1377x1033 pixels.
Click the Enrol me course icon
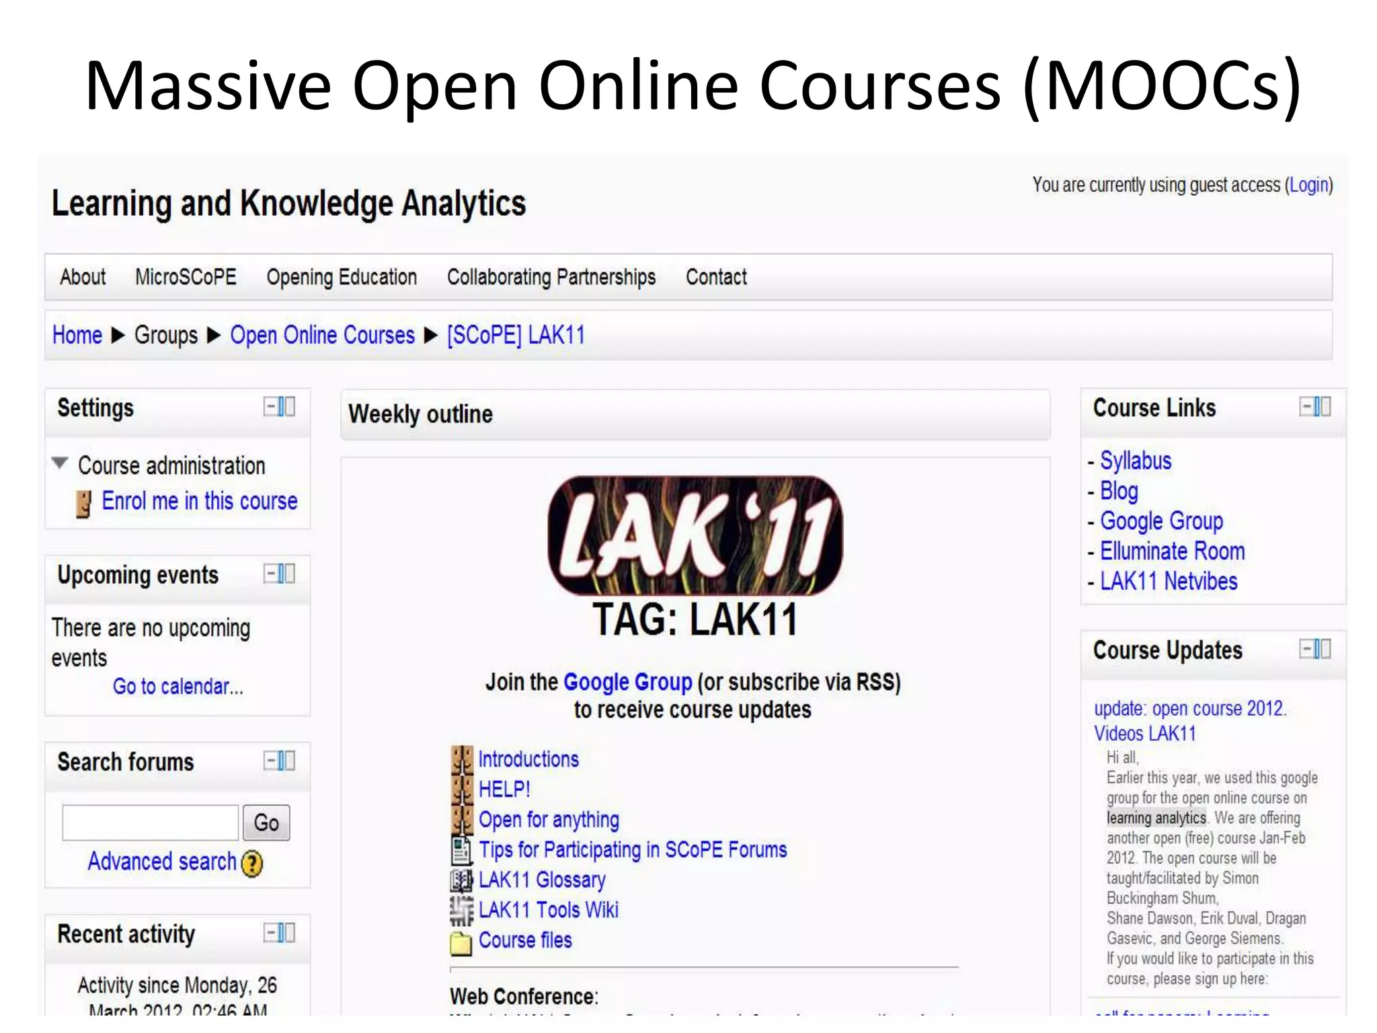tap(84, 503)
